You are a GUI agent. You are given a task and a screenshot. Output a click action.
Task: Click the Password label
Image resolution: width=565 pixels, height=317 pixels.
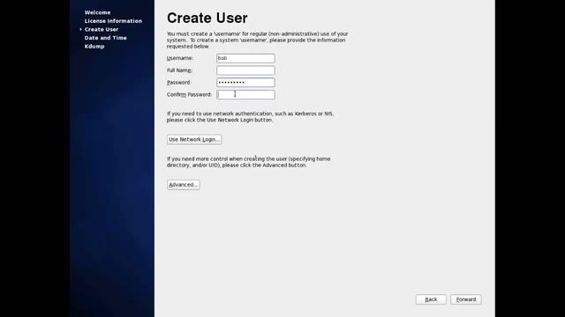pos(178,83)
